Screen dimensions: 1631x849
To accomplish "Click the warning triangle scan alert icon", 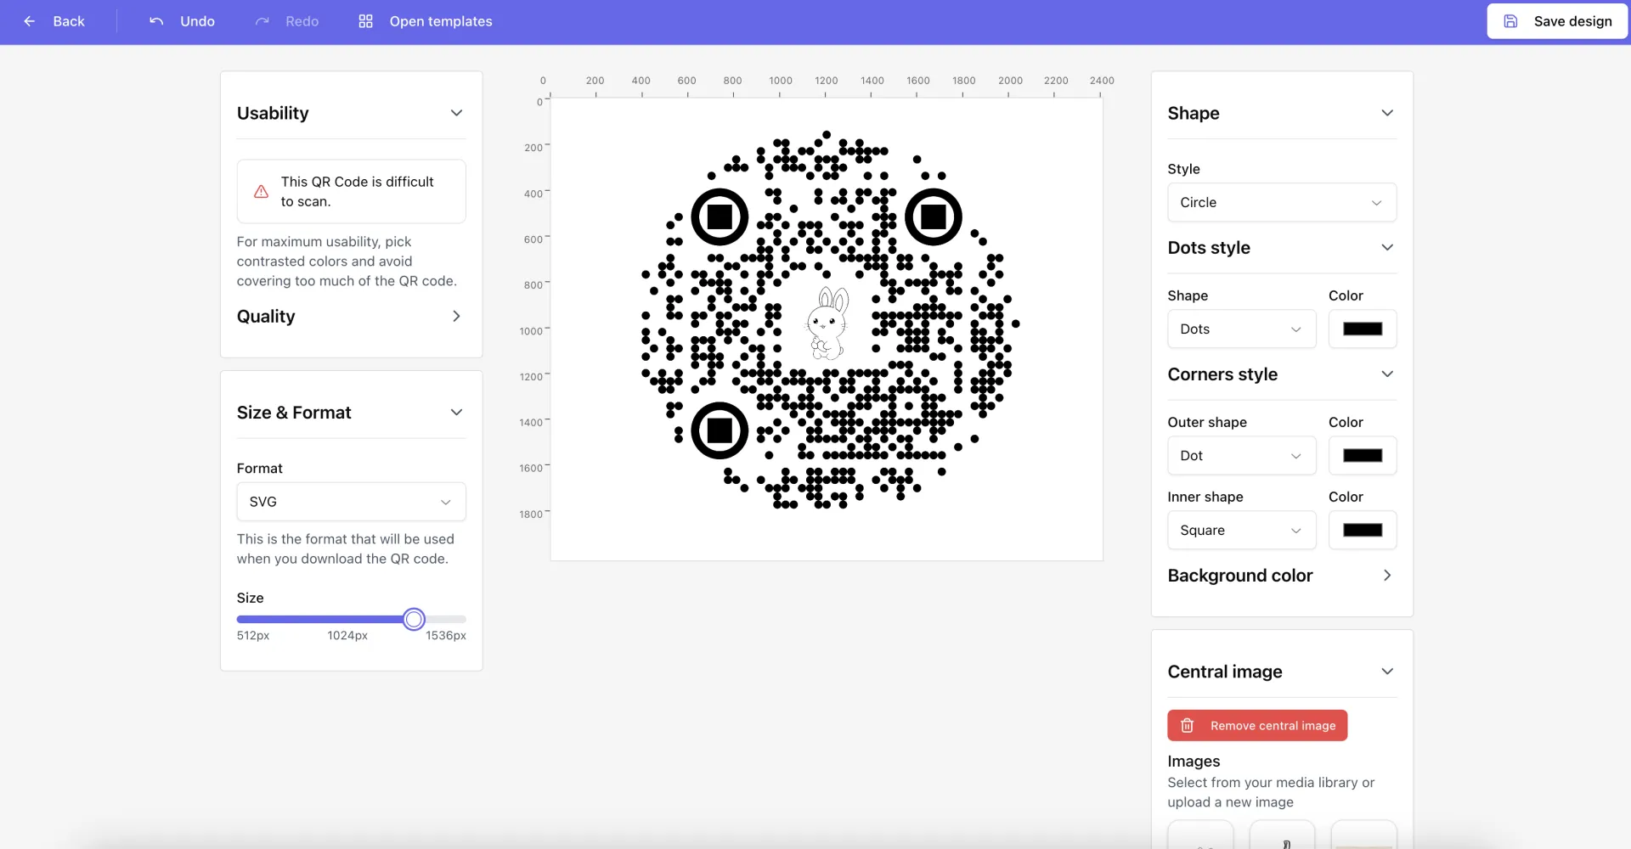I will pyautogui.click(x=262, y=192).
